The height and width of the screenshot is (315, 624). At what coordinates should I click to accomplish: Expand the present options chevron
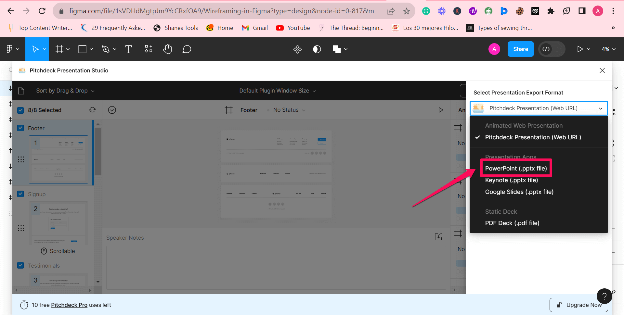[x=589, y=49]
